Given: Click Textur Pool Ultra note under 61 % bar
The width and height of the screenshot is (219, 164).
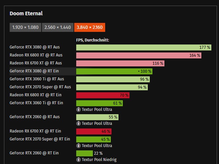Looking at the screenshot, I should tap(97, 110).
